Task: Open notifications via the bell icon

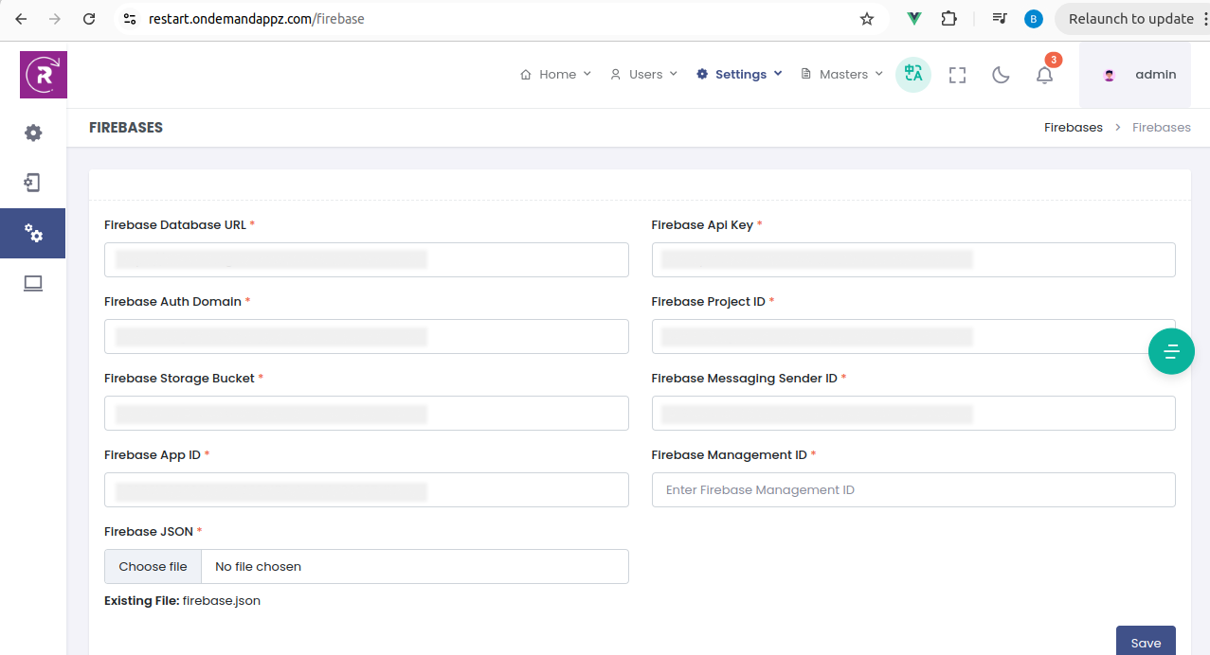Action: (x=1044, y=75)
